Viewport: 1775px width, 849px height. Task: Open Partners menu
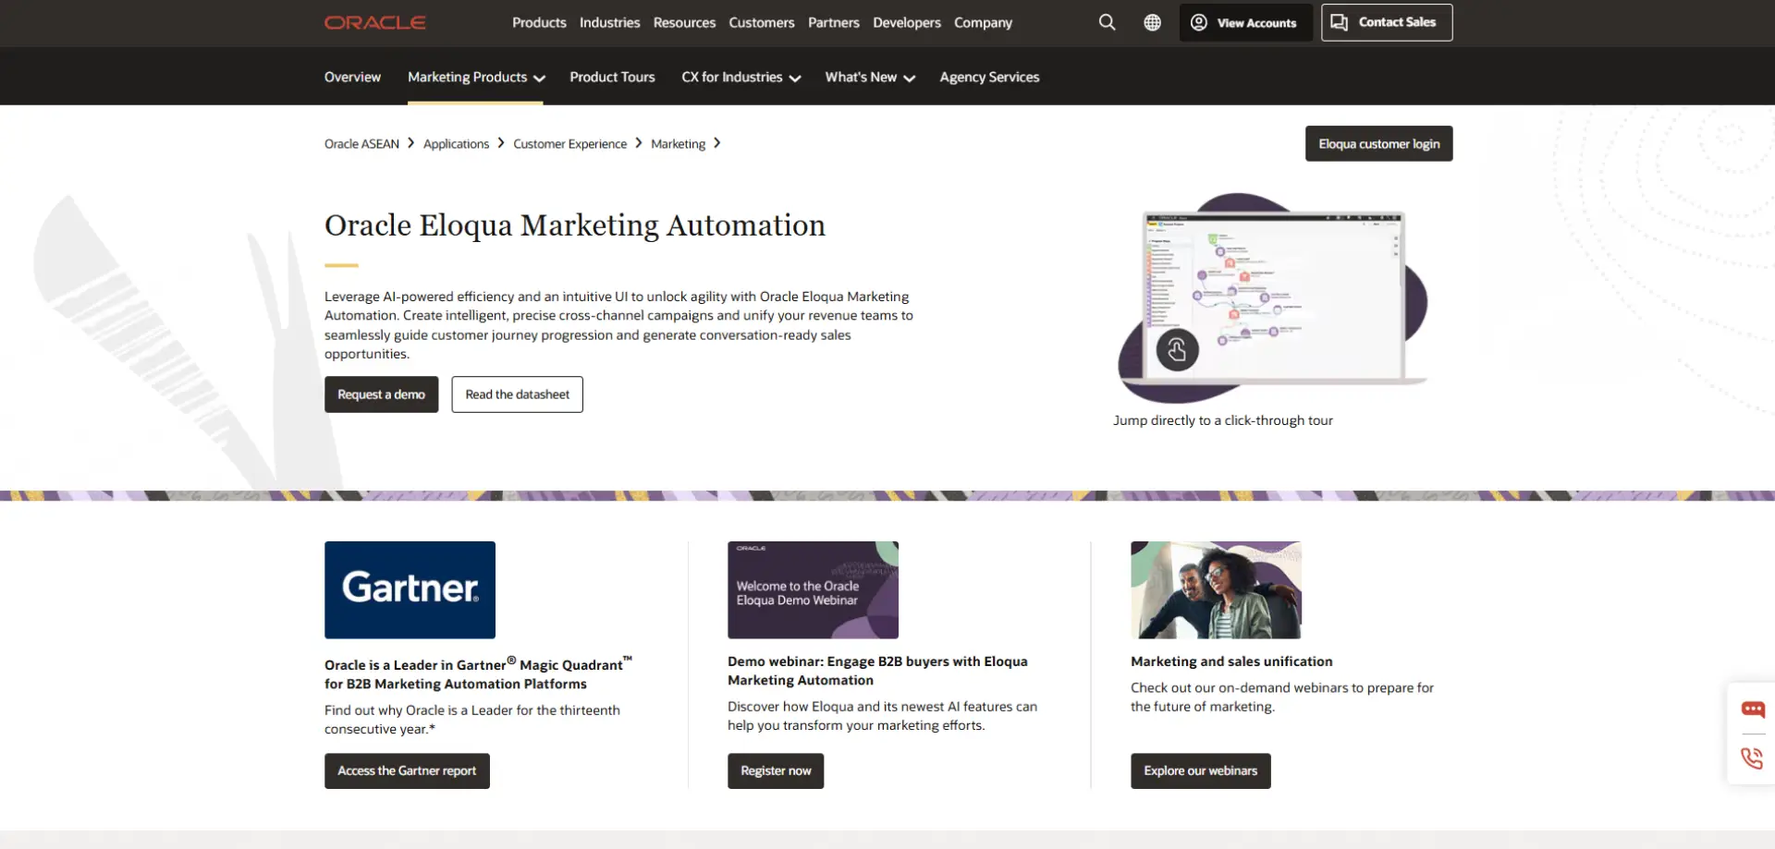point(833,22)
